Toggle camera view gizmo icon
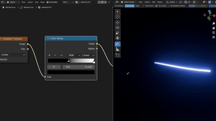Image resolution: width=216 pixels, height=121 pixels. pos(214,33)
